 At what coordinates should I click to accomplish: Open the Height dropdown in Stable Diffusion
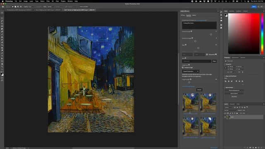click(x=200, y=55)
